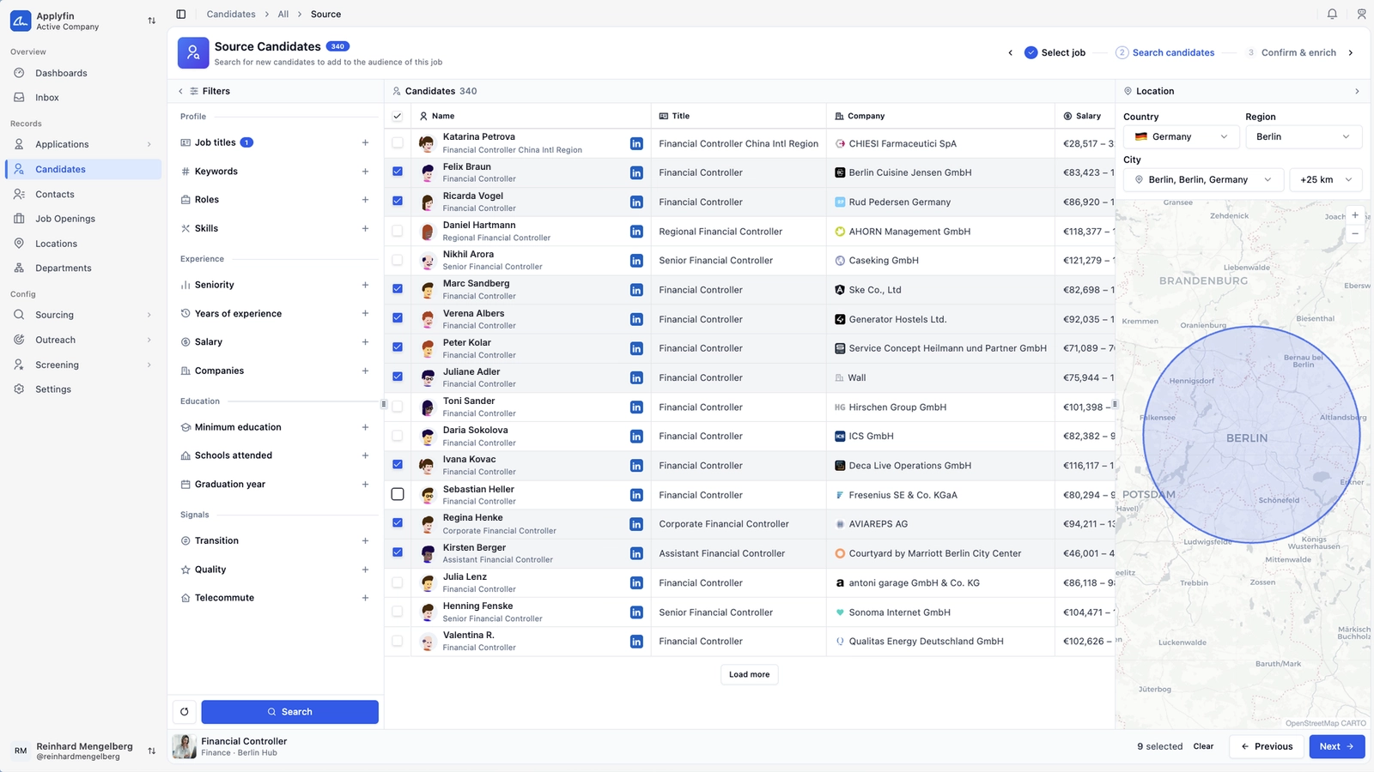Zoom out on the map

pyautogui.click(x=1355, y=233)
